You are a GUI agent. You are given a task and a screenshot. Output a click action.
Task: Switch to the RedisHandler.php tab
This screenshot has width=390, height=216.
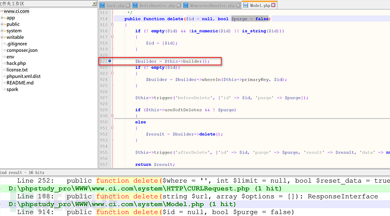point(157,6)
